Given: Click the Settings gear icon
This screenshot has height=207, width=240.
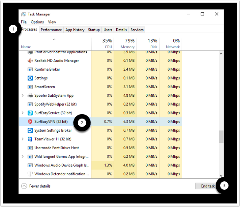Looking at the screenshot, I should pos(30,78).
